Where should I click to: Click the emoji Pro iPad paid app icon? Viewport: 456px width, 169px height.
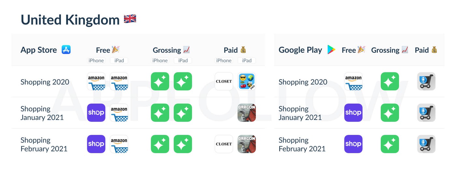click(x=247, y=81)
